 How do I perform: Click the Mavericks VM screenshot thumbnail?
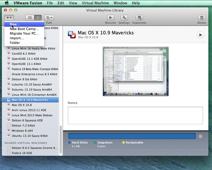point(135,71)
